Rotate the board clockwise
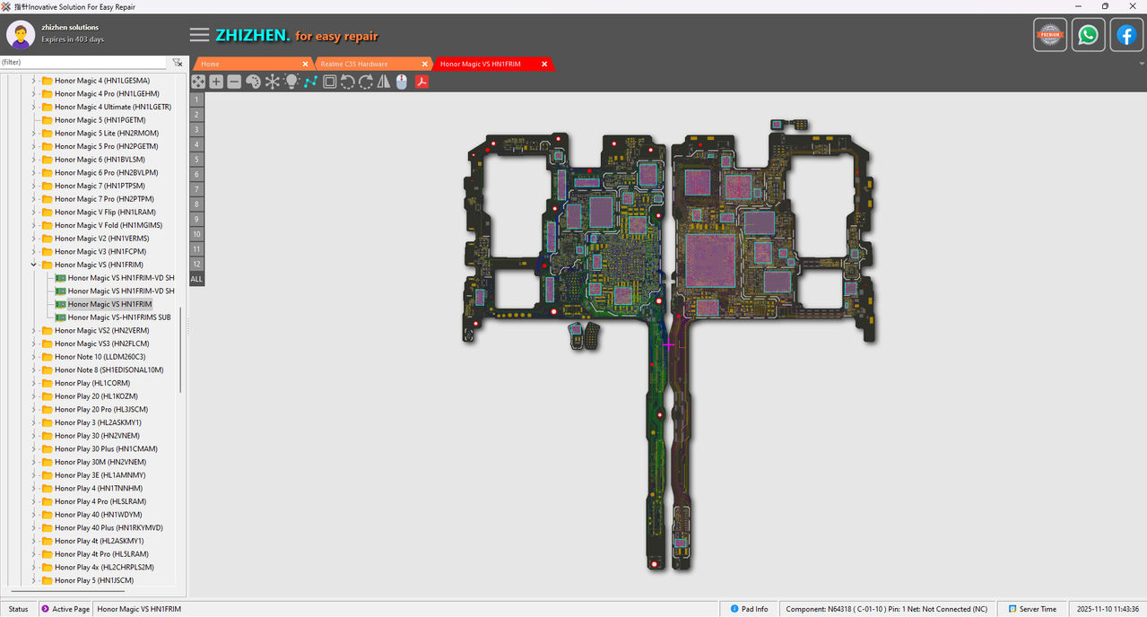 tap(366, 82)
